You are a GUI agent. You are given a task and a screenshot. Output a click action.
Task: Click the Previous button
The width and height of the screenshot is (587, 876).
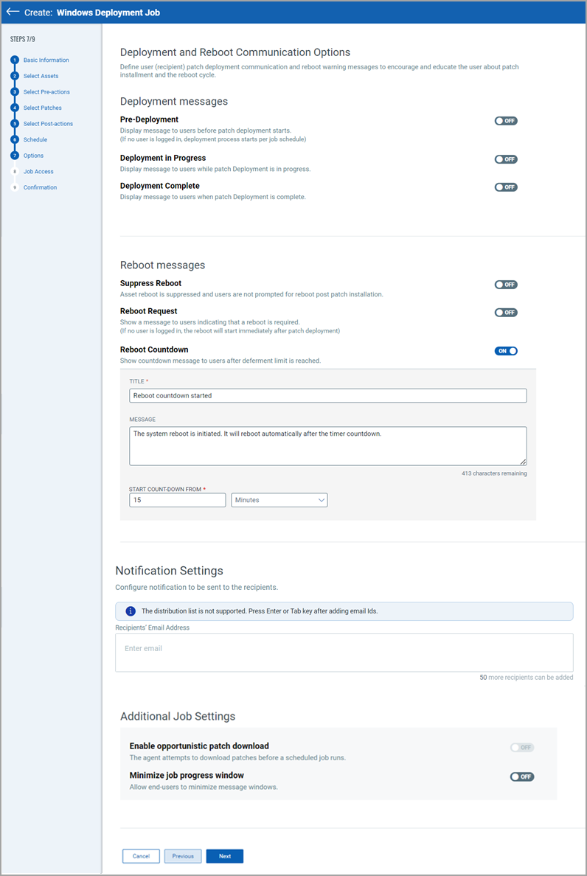[183, 856]
